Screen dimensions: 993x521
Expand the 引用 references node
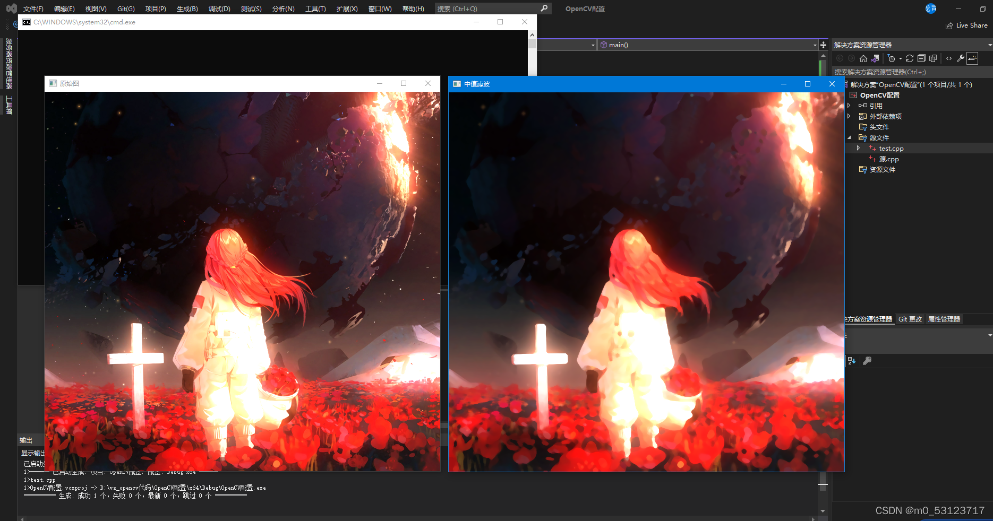tap(849, 106)
